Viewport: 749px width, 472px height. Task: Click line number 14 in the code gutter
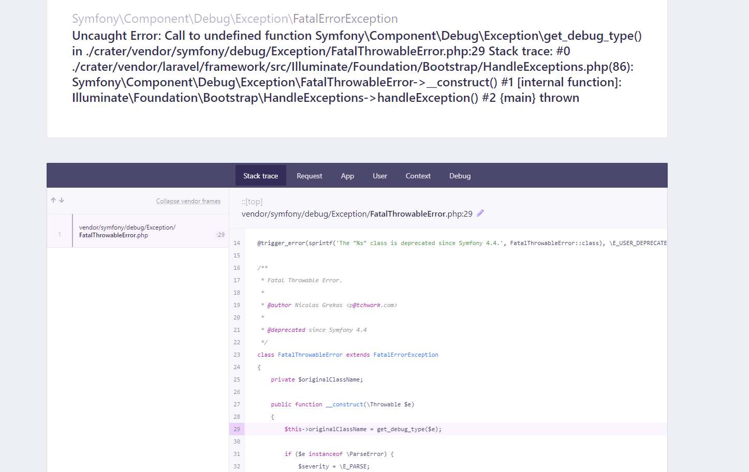pos(237,242)
